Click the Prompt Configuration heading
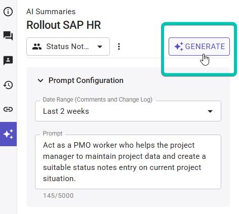The image size is (239, 214). [86, 80]
